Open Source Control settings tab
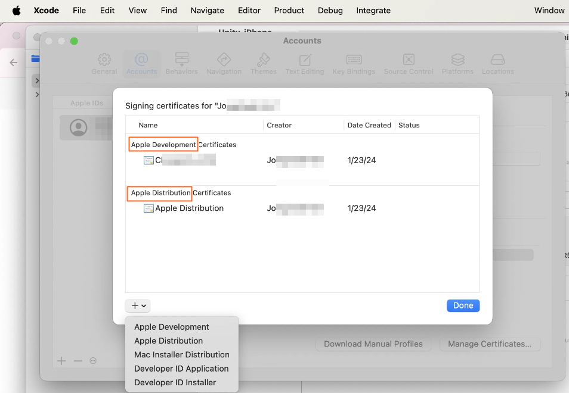This screenshot has height=393, width=569. [409, 64]
